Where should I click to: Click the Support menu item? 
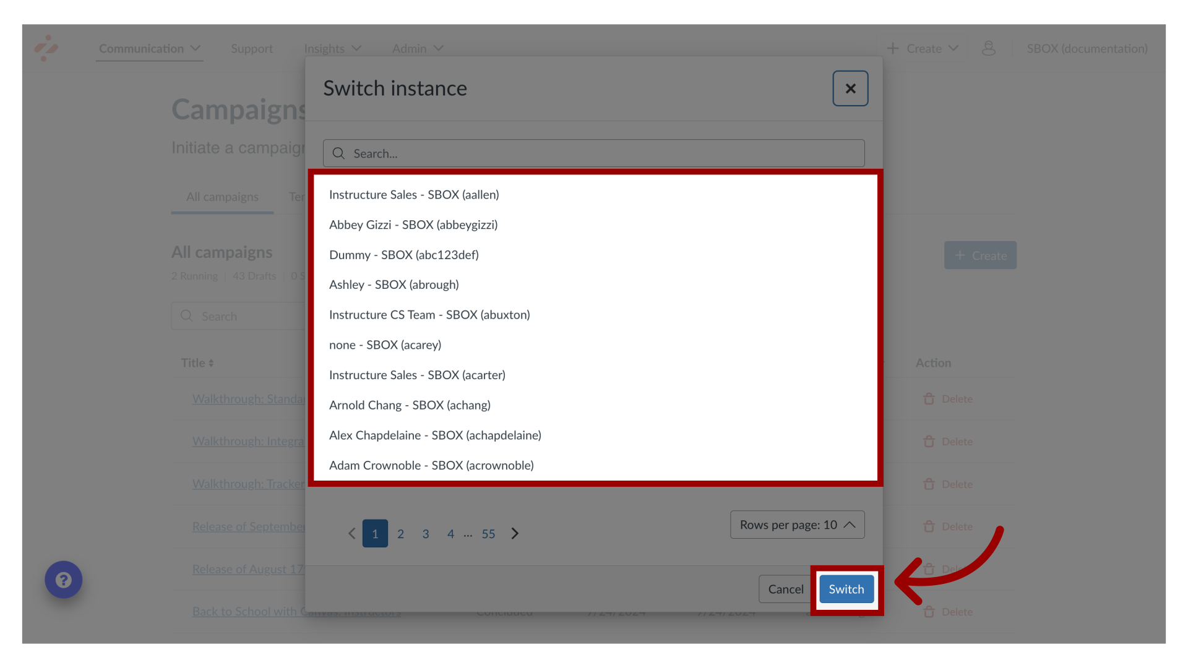(251, 48)
